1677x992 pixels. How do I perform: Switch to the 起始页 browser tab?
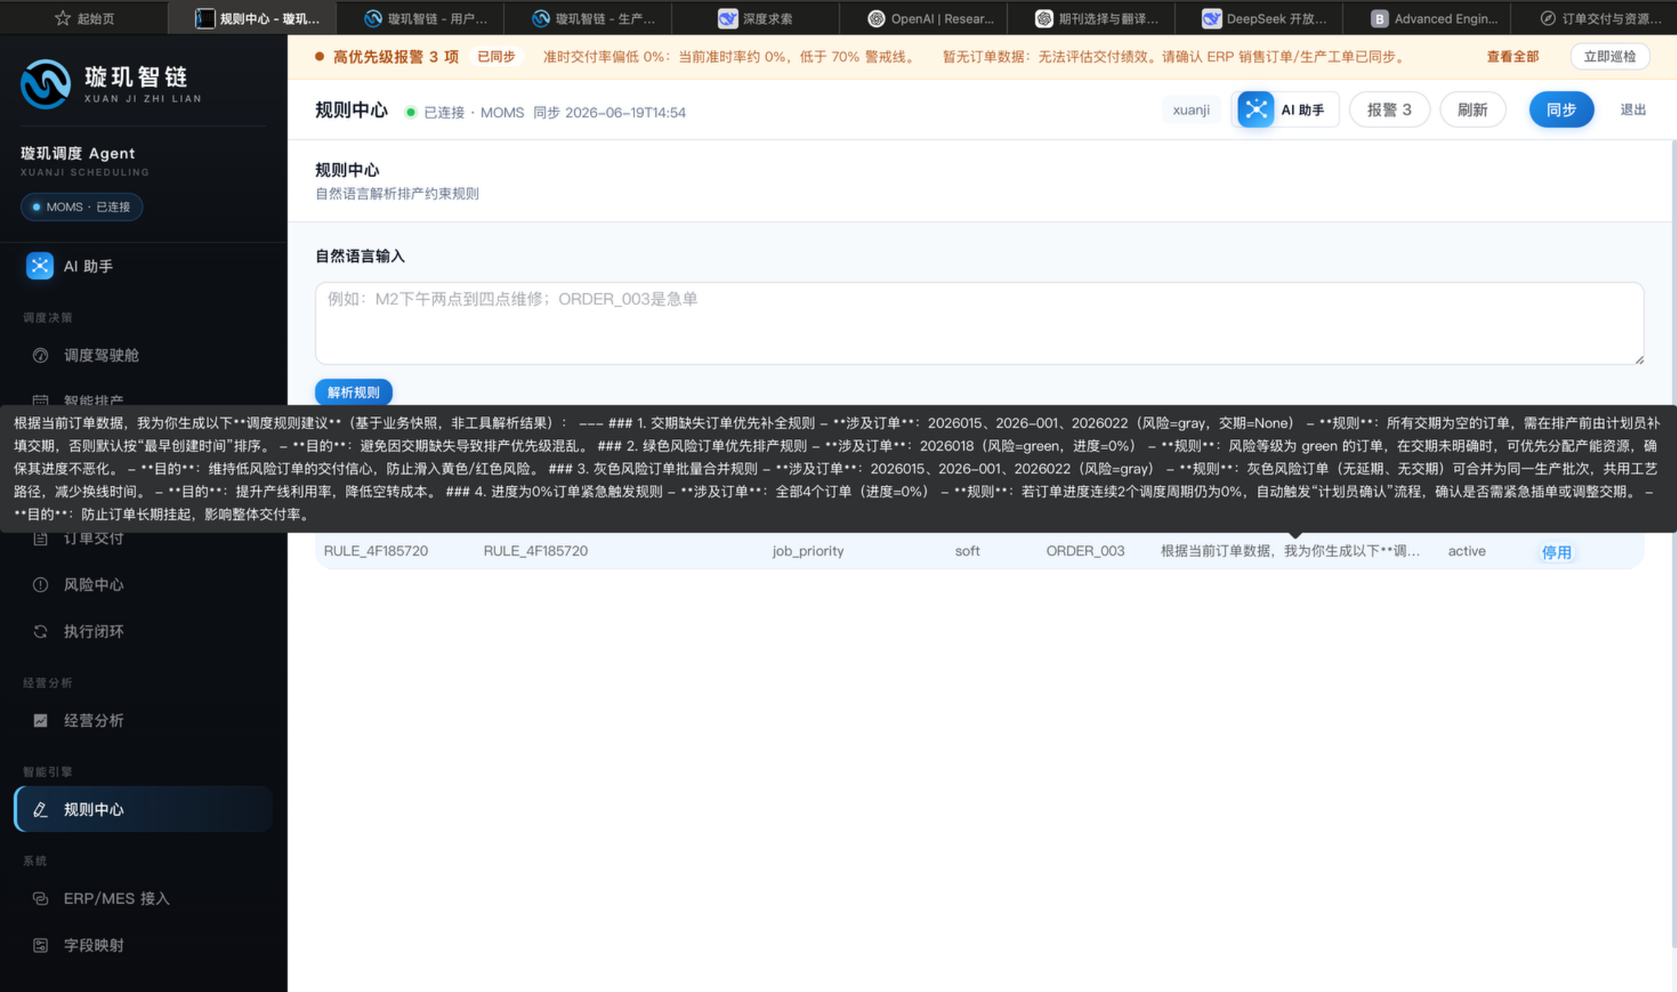(84, 18)
